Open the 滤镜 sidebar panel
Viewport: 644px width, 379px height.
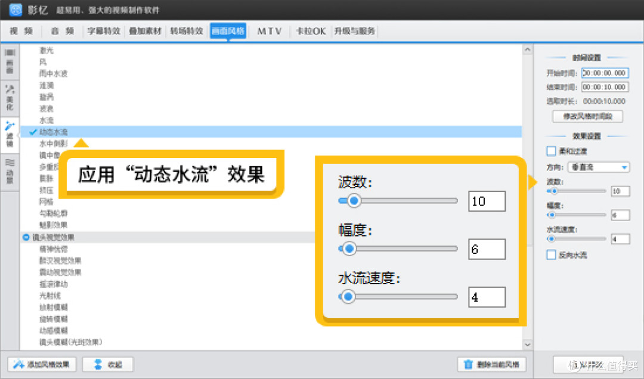(x=10, y=134)
